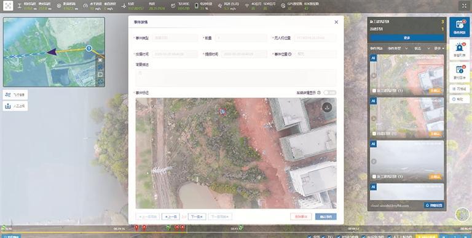Click the yellow button in bottom bar
This screenshot has height=238, width=472.
tap(427, 236)
